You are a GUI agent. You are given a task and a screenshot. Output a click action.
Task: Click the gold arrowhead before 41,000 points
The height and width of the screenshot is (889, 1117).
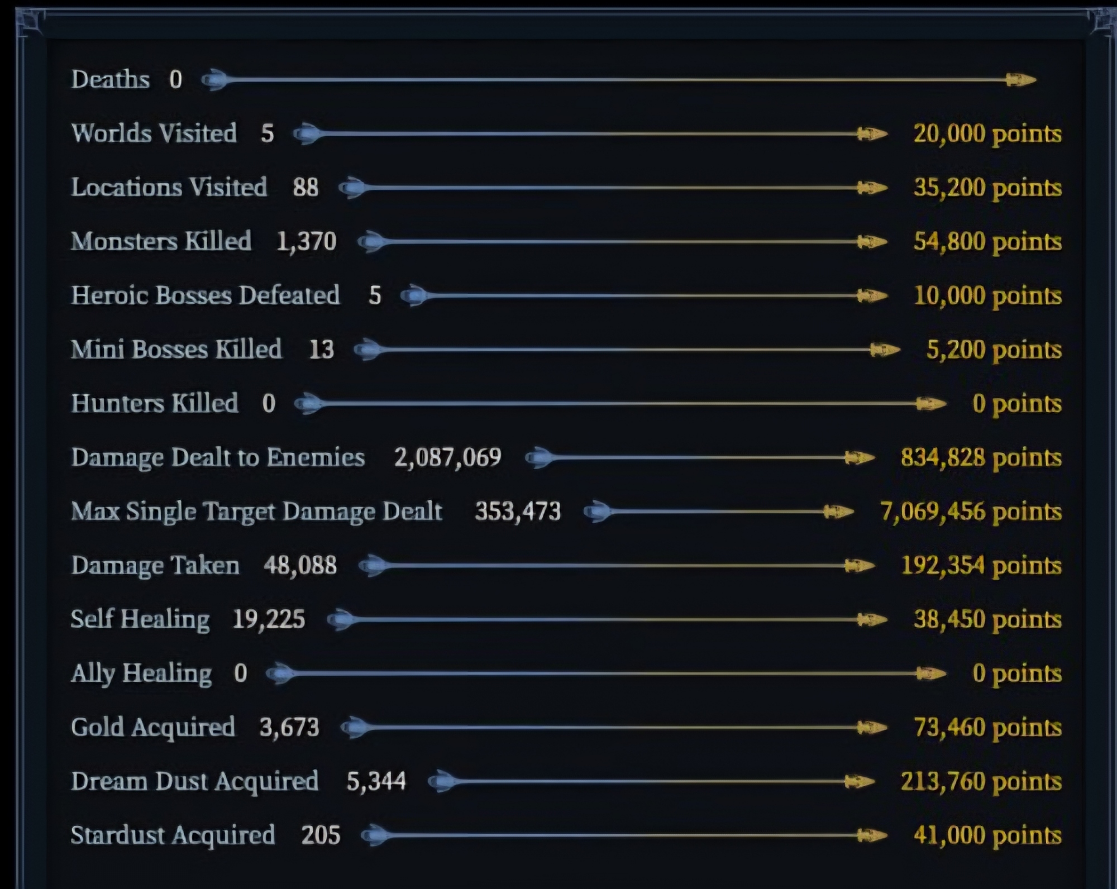pyautogui.click(x=872, y=835)
